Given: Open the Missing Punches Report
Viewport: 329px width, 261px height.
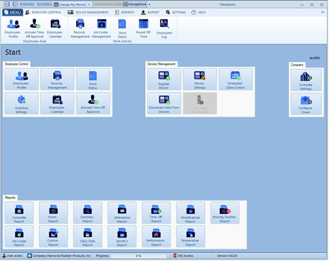Looking at the screenshot, I should [225, 213].
